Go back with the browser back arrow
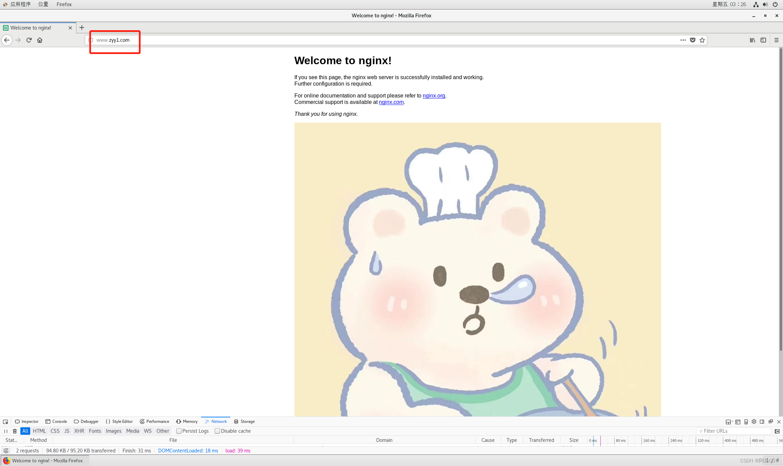This screenshot has height=466, width=783. [x=7, y=40]
